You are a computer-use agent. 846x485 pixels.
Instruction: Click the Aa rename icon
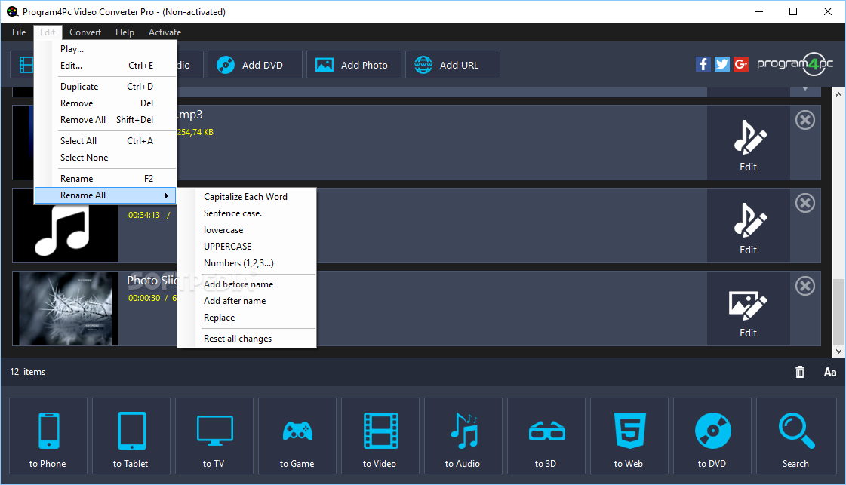(830, 372)
